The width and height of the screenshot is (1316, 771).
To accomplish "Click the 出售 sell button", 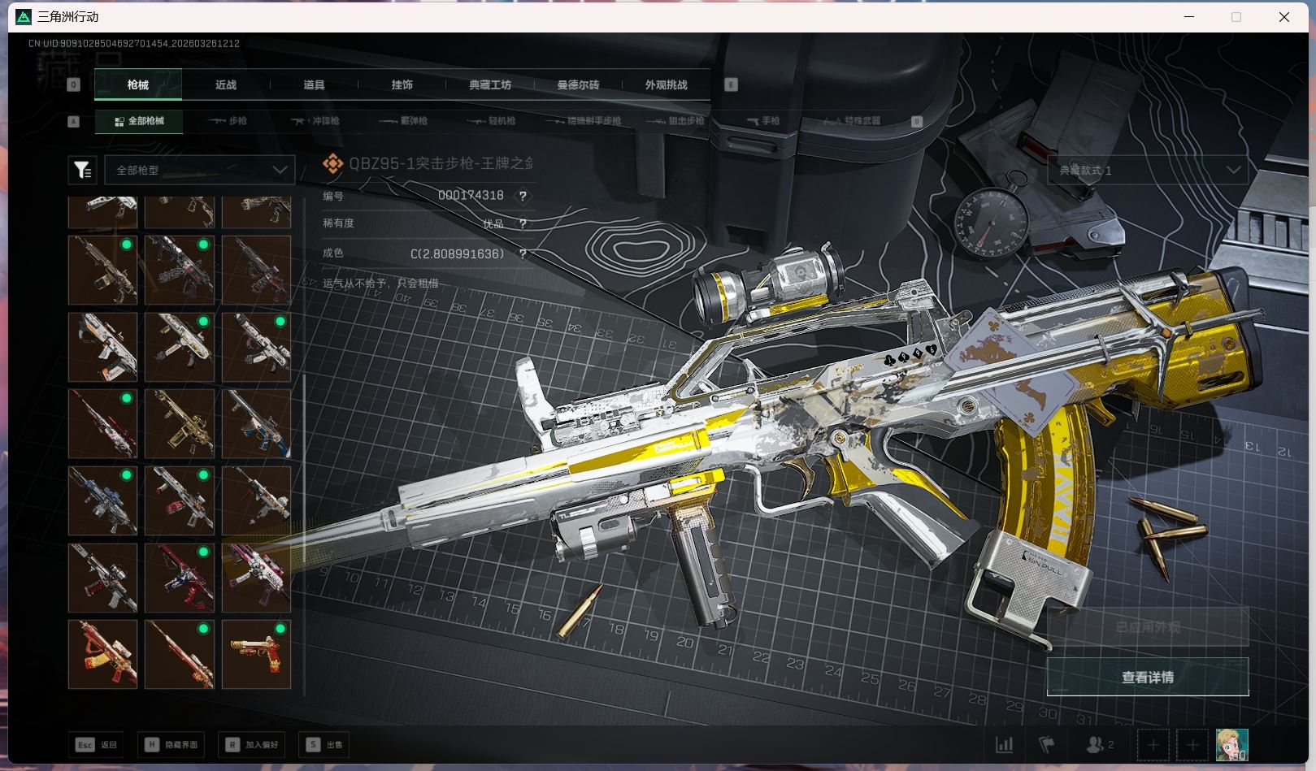I will click(324, 744).
